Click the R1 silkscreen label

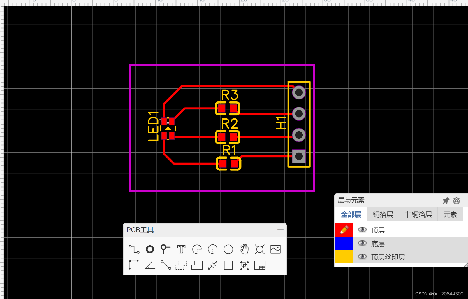pyautogui.click(x=229, y=150)
